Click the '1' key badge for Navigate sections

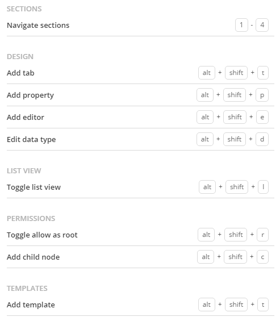pyautogui.click(x=241, y=25)
